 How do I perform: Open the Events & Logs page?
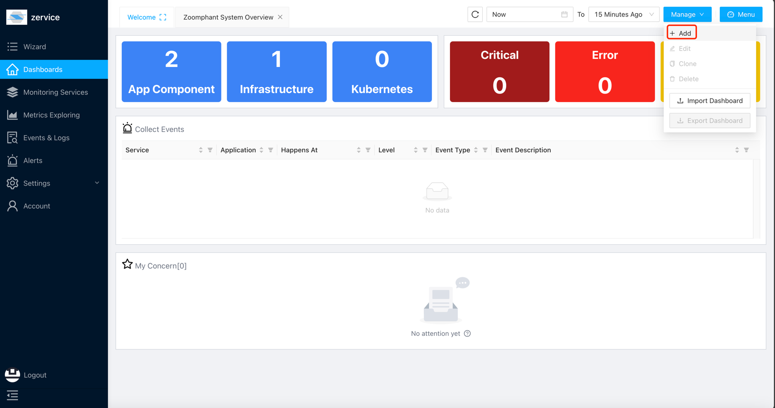[46, 138]
